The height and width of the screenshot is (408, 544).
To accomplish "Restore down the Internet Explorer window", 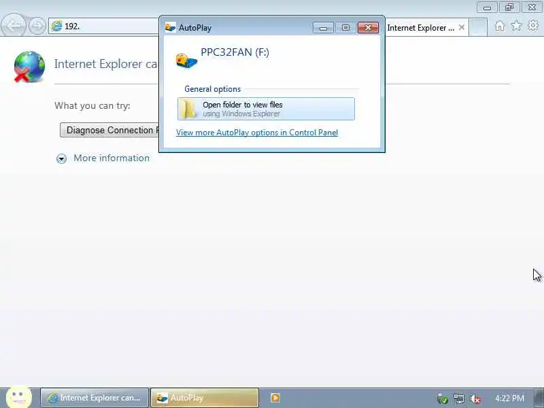I will tap(509, 7).
